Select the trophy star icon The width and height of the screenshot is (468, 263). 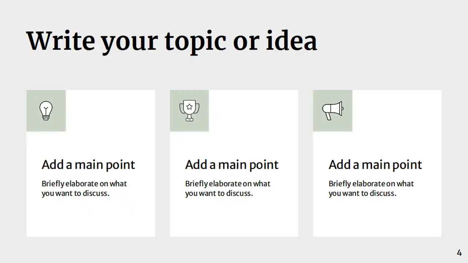tap(189, 111)
